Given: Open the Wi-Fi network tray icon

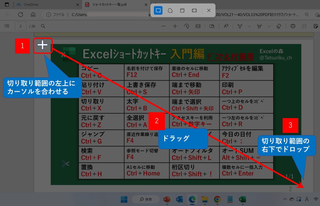Looking at the screenshot, I should click(x=316, y=199).
